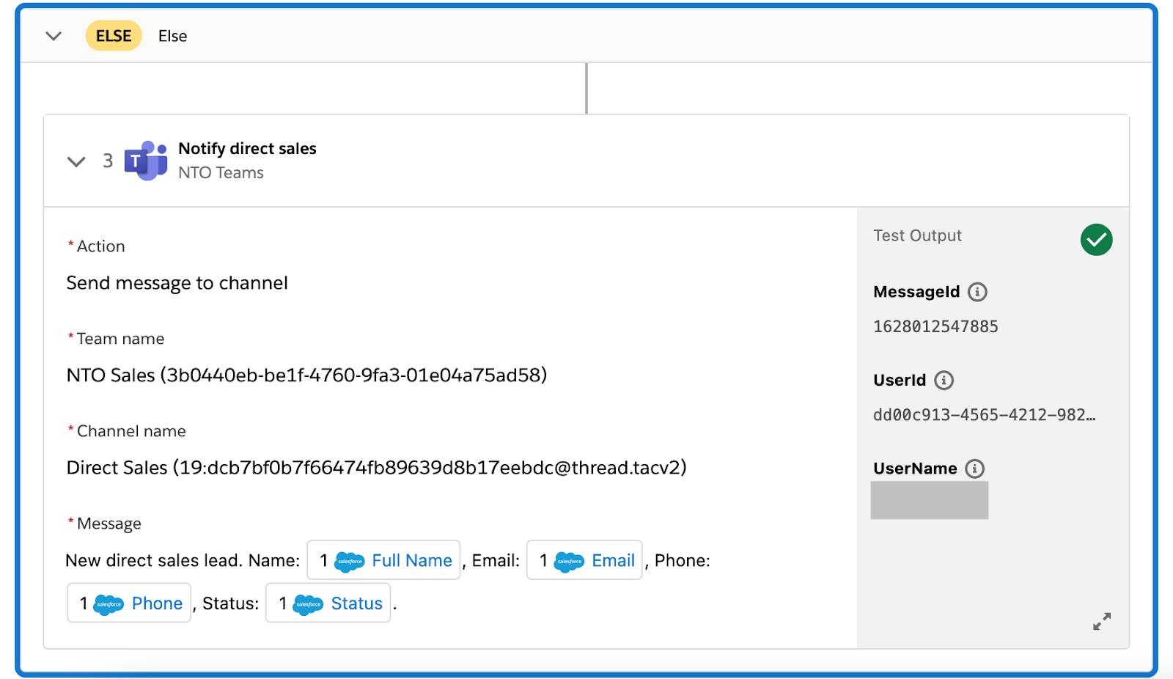Viewport: 1173px width, 679px height.
Task: Click the Team name field label
Action: [x=120, y=339]
